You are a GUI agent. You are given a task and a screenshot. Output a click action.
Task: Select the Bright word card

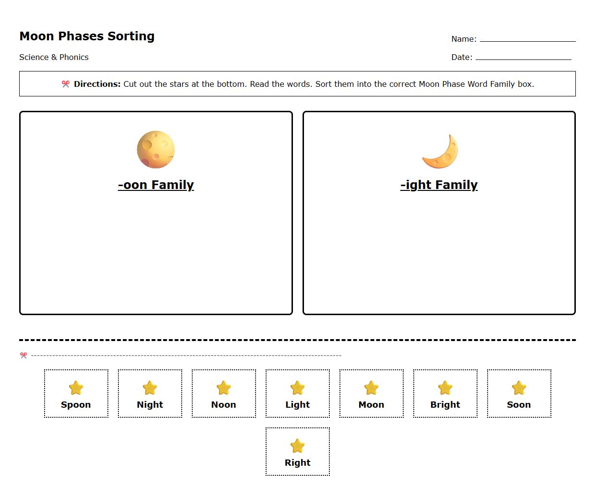pyautogui.click(x=445, y=393)
